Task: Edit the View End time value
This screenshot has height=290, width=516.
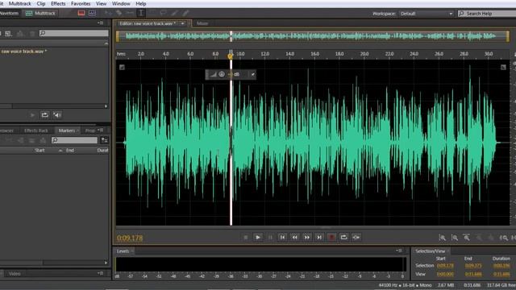Action: (473, 274)
